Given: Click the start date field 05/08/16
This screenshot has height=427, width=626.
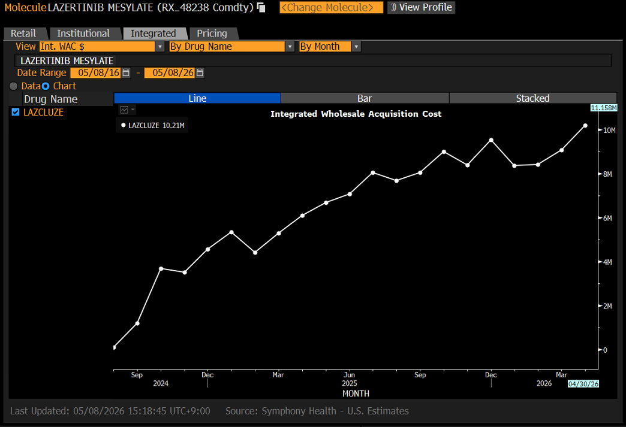Looking at the screenshot, I should coord(95,72).
